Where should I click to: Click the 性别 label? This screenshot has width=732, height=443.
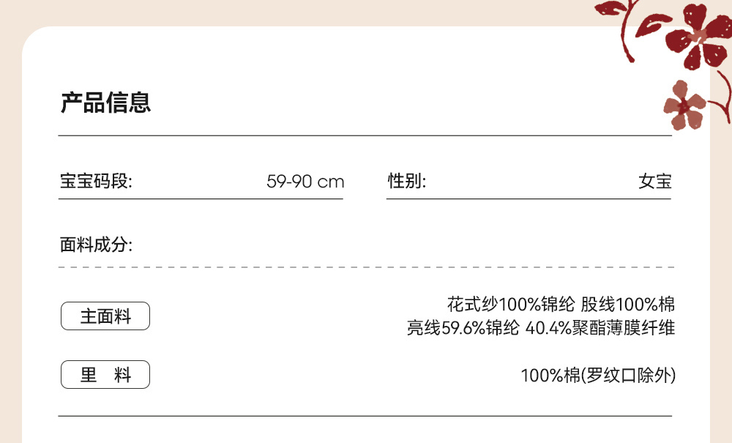[x=406, y=182]
